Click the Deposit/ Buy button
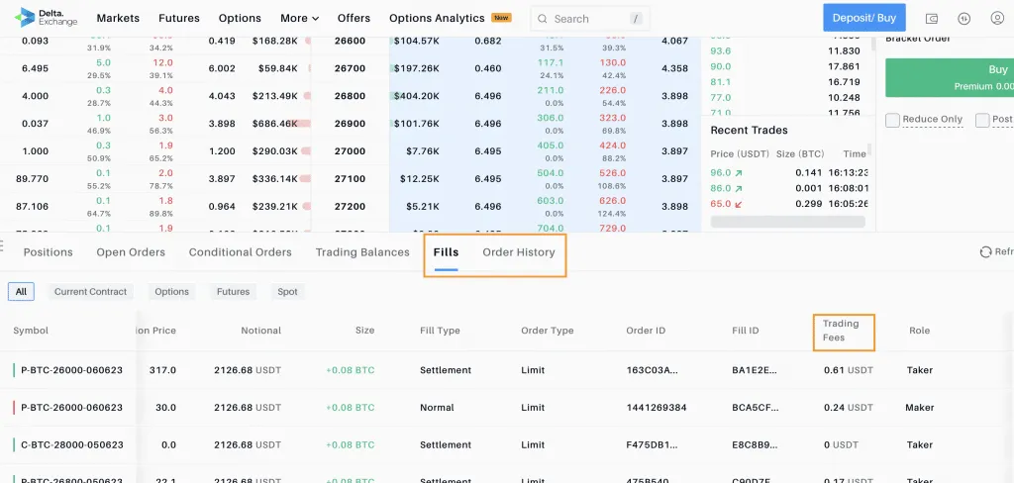This screenshot has width=1014, height=483. tap(863, 18)
